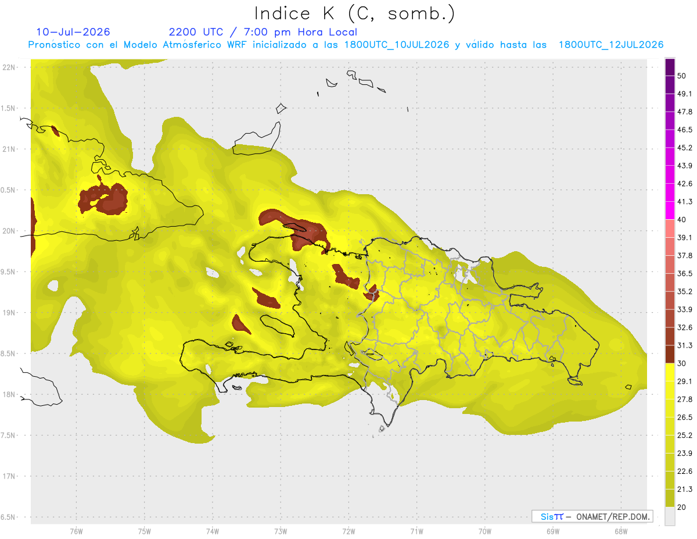Click the colorbar value 35.2
The image size is (697, 539).
coord(685,291)
